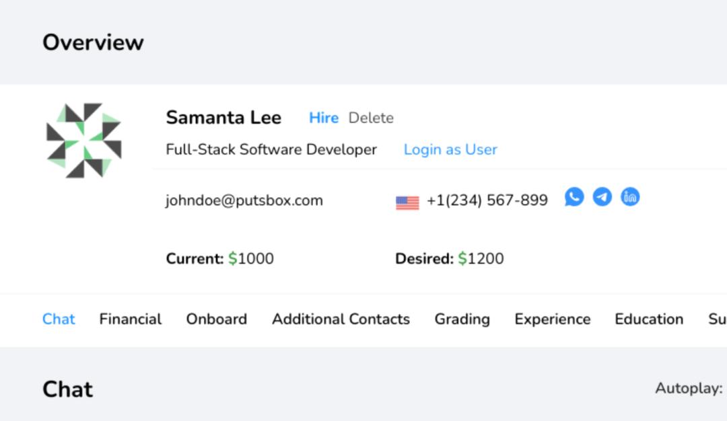Viewport: 727px width, 421px height.
Task: Switch to the Financial tab
Action: (x=130, y=319)
